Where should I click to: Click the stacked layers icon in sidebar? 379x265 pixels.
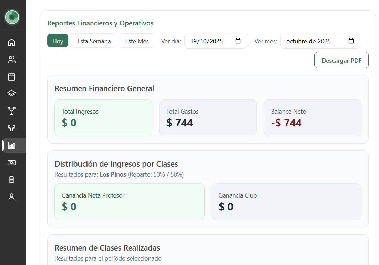(12, 93)
